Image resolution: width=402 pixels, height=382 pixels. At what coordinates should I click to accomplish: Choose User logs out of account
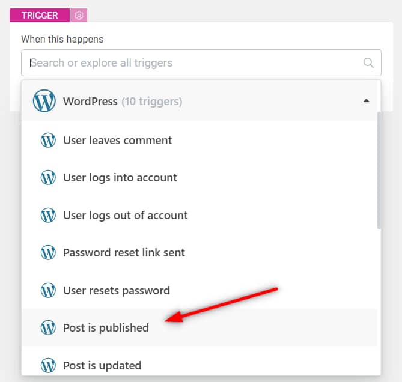[199, 215]
